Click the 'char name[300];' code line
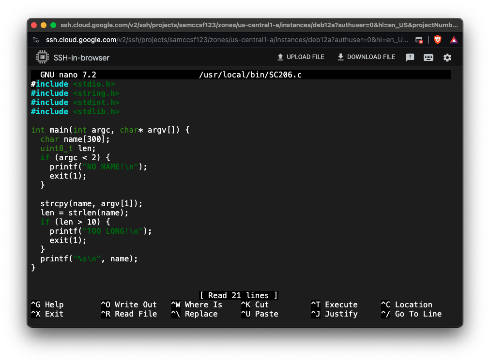This screenshot has height=363, width=490. [75, 139]
